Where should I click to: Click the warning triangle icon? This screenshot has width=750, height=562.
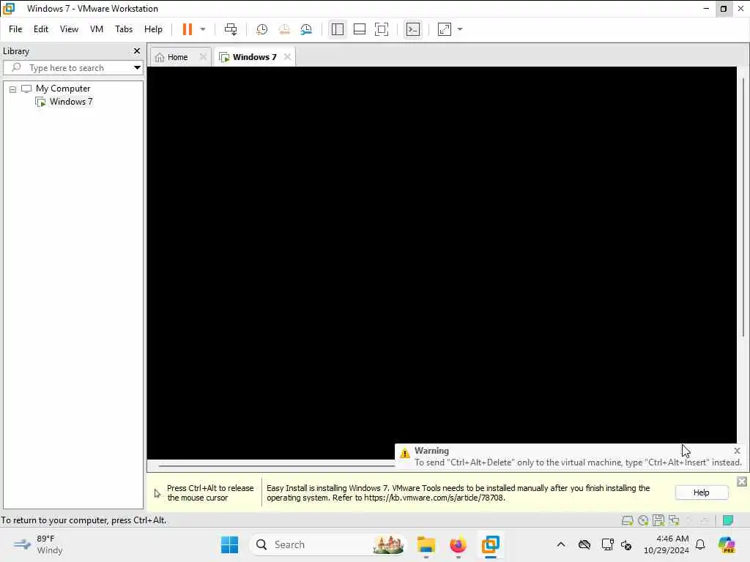(404, 453)
